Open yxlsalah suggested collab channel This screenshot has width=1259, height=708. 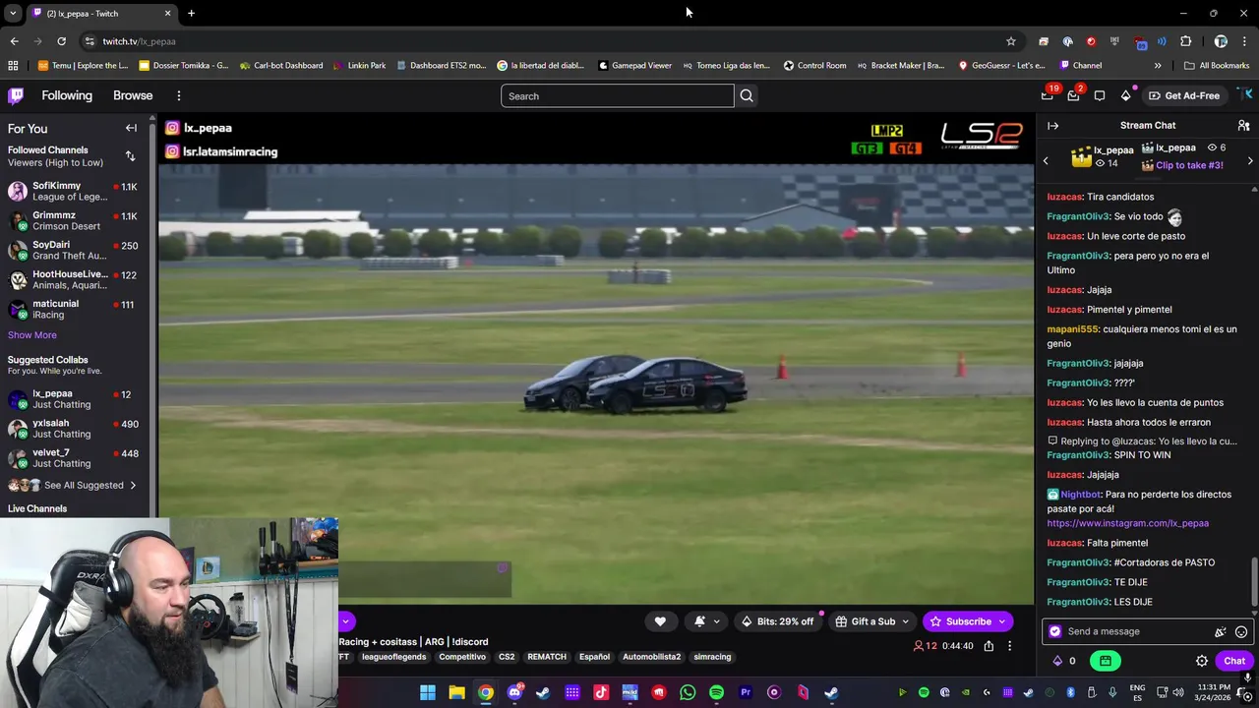coord(74,429)
